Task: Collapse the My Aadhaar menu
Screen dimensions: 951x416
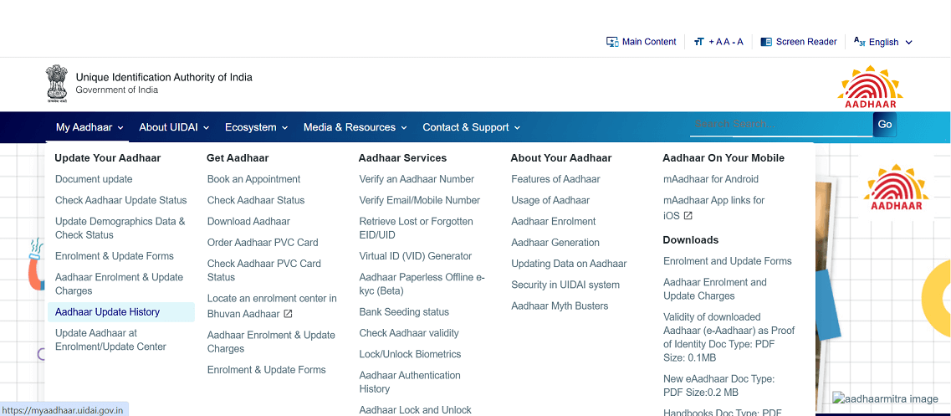Action: pos(89,127)
